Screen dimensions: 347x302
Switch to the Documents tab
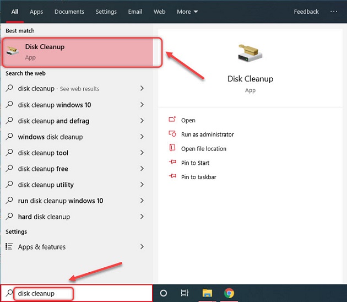69,12
